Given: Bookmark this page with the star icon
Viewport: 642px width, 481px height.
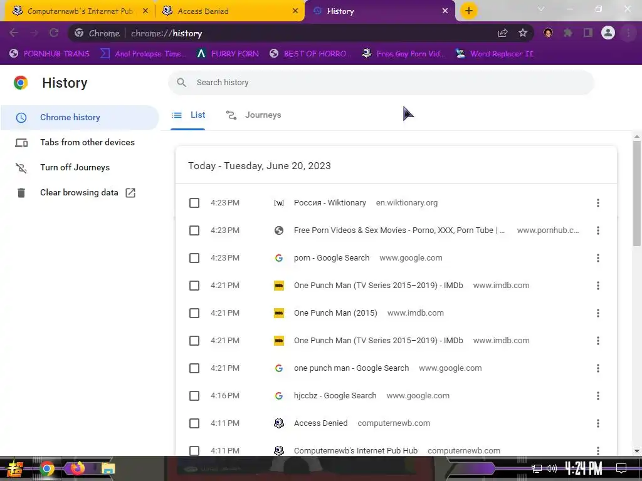Looking at the screenshot, I should 523,33.
